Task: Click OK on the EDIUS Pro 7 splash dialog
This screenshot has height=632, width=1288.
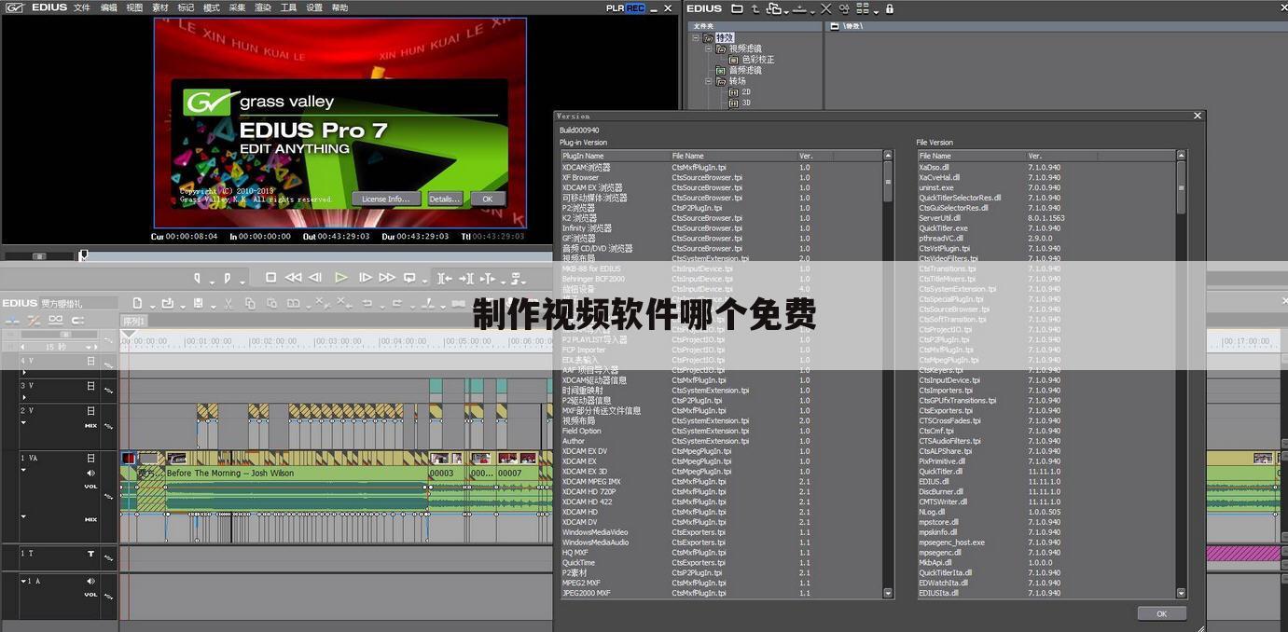Action: point(487,199)
